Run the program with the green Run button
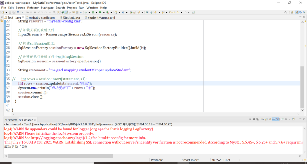307x164 pixels. [x=93, y=13]
